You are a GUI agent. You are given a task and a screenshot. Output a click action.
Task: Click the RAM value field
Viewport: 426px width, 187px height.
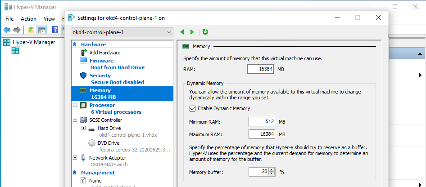(261, 69)
